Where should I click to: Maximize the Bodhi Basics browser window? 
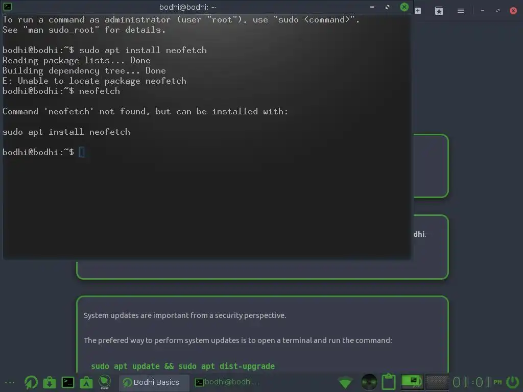click(497, 11)
